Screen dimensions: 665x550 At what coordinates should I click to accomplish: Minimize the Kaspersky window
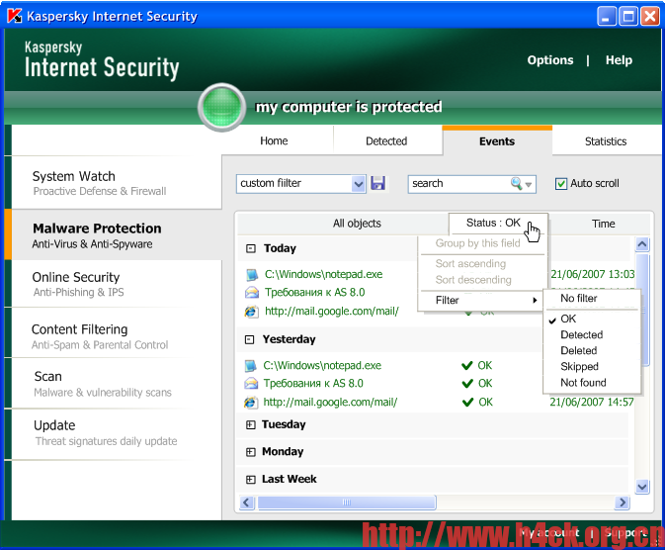tap(607, 17)
